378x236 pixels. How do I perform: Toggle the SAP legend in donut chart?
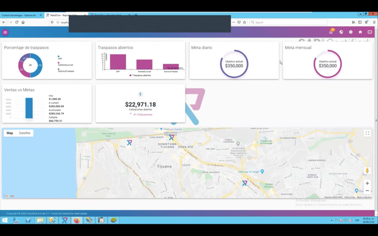60,58
